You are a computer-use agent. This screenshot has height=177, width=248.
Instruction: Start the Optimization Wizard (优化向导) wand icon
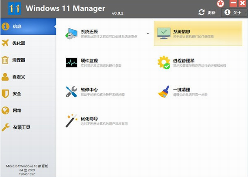71,121
